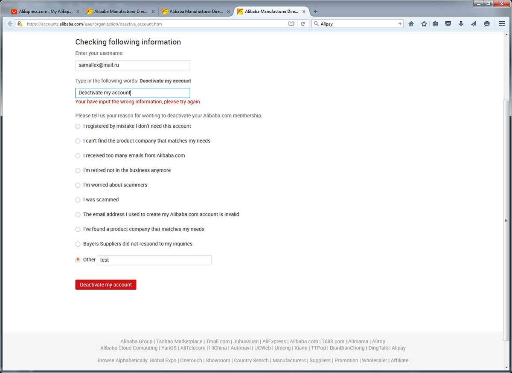Viewport: 512px width, 373px height.
Task: Click the search magnifier icon in search box
Action: point(316,24)
